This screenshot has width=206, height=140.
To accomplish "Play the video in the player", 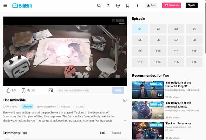I will pos(65,51).
